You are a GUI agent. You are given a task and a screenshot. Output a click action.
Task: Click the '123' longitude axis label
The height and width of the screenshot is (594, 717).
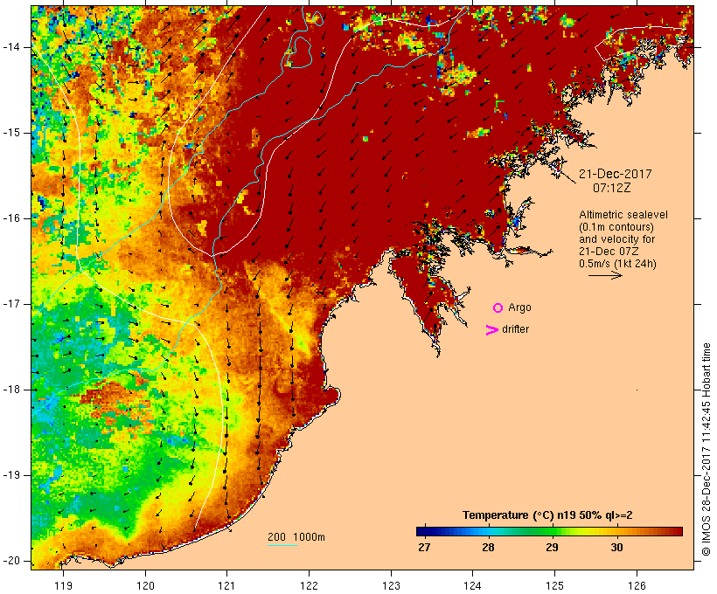point(391,586)
